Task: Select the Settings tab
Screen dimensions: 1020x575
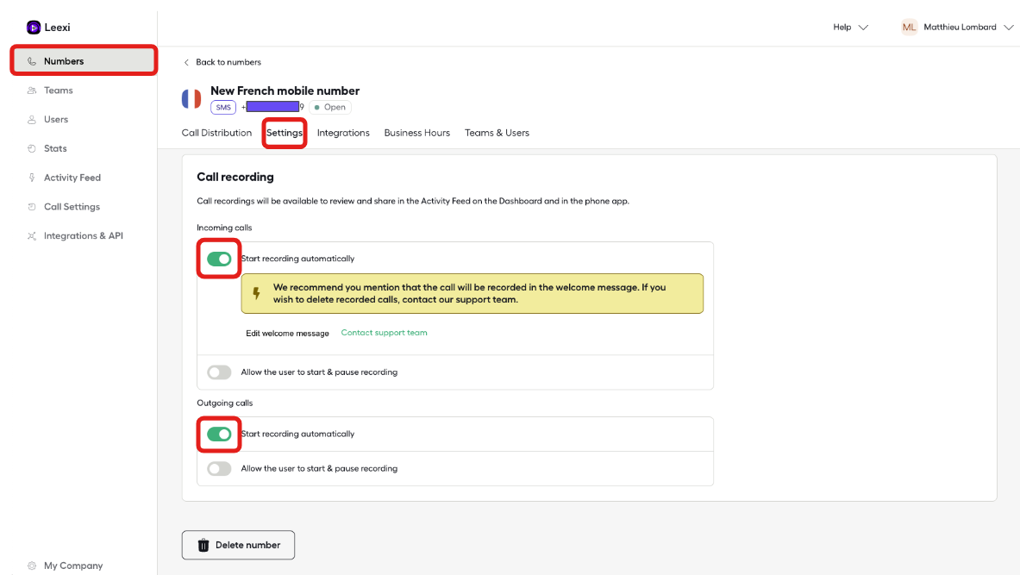Action: coord(285,133)
